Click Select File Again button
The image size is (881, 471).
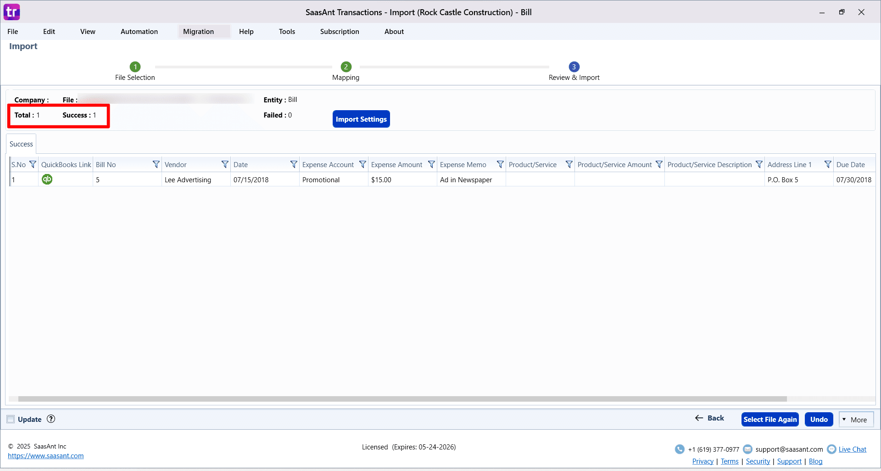pos(770,419)
